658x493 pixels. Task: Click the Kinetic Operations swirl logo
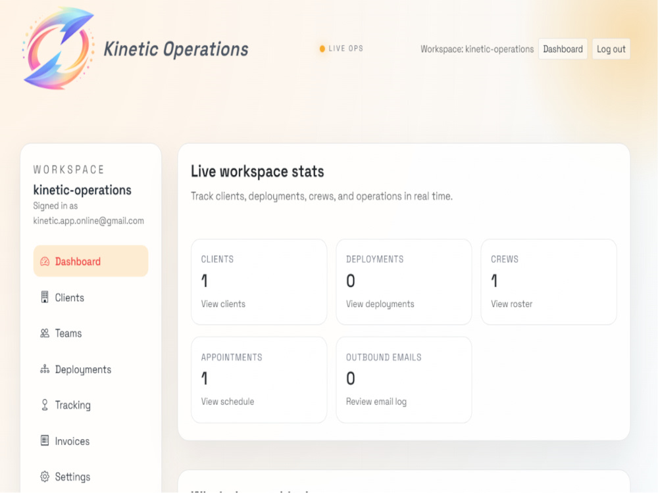click(59, 49)
